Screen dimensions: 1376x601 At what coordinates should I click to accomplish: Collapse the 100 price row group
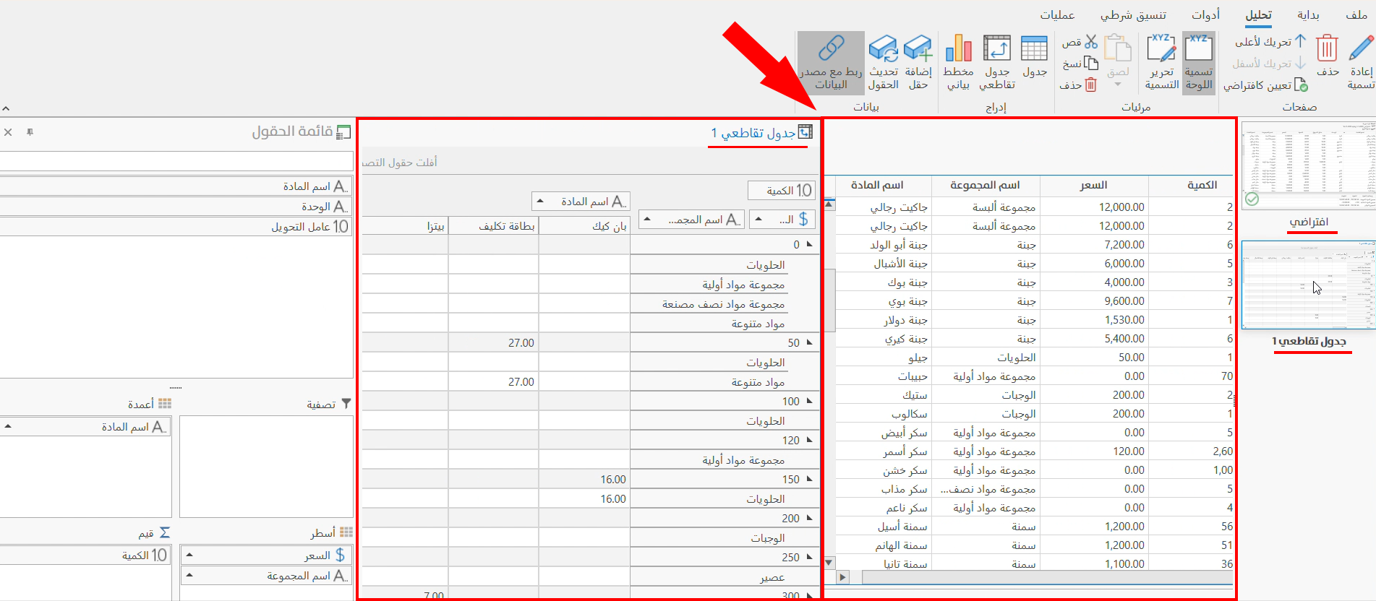pos(809,401)
